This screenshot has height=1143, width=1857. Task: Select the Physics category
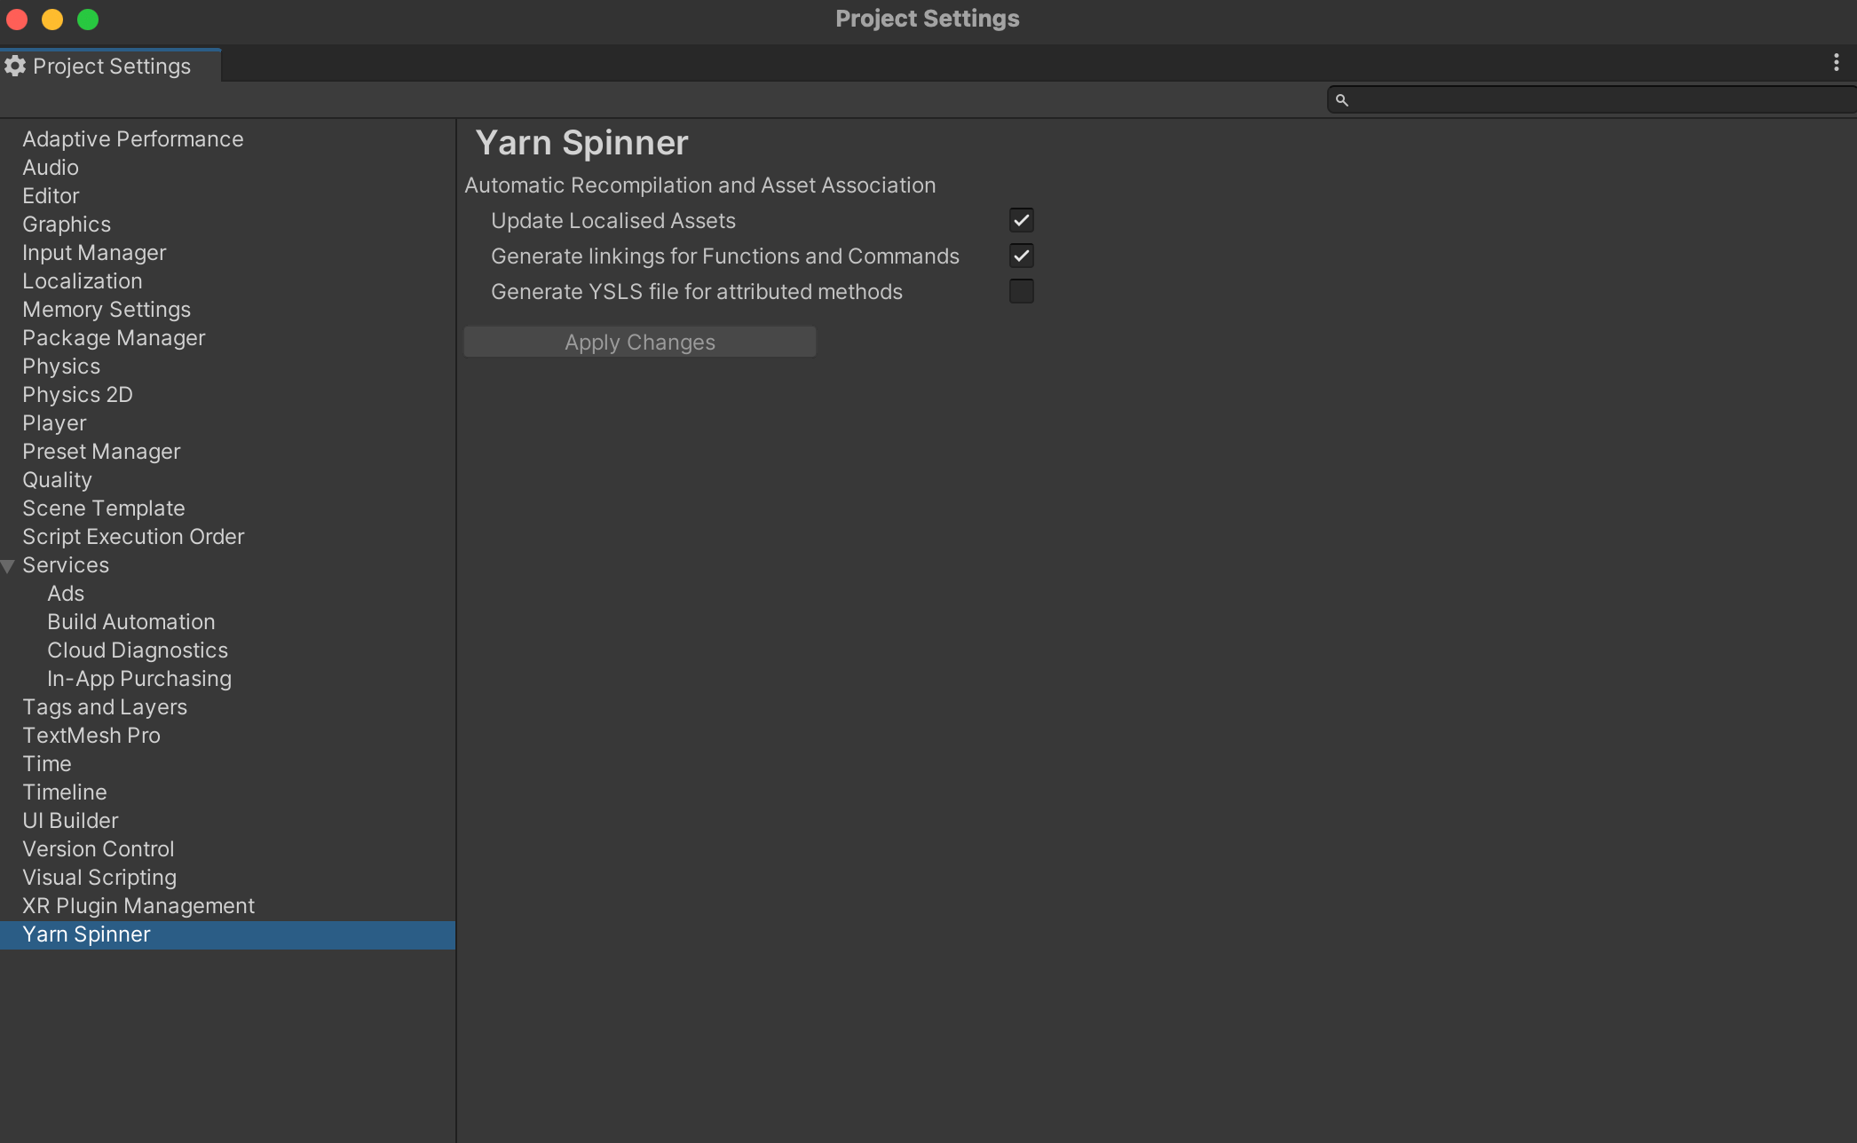click(x=61, y=366)
